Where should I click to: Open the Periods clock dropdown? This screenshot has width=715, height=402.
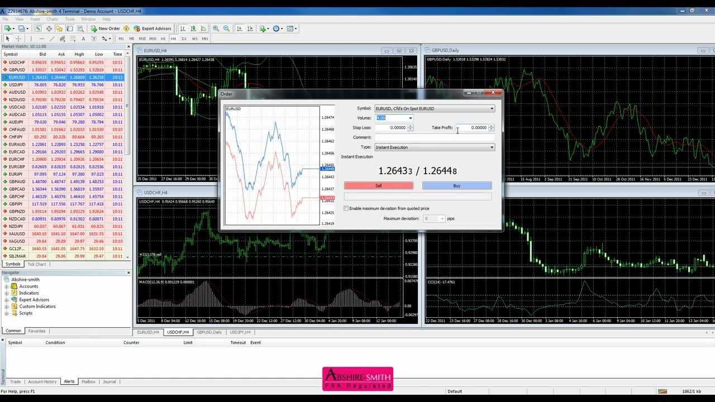(x=278, y=28)
